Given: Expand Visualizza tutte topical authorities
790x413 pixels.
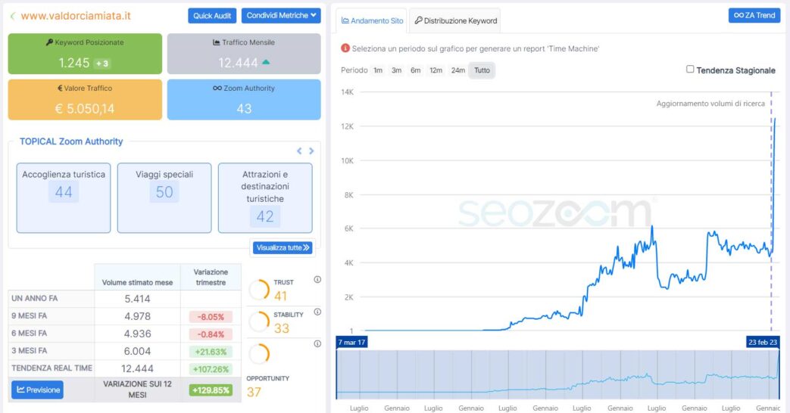Looking at the screenshot, I should 282,247.
